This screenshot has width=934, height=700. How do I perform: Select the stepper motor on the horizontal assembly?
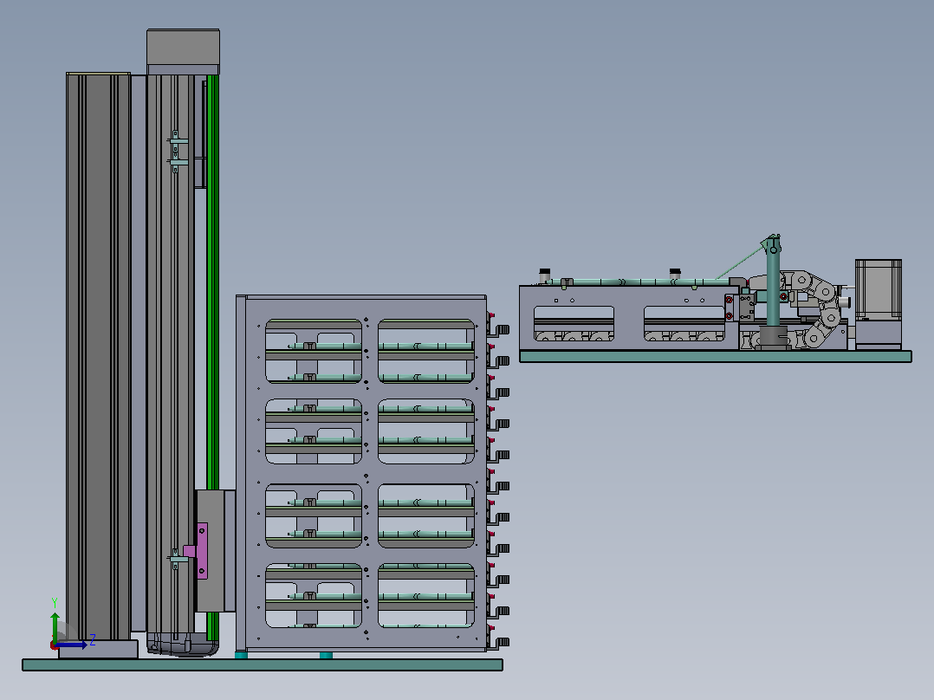[x=878, y=289]
